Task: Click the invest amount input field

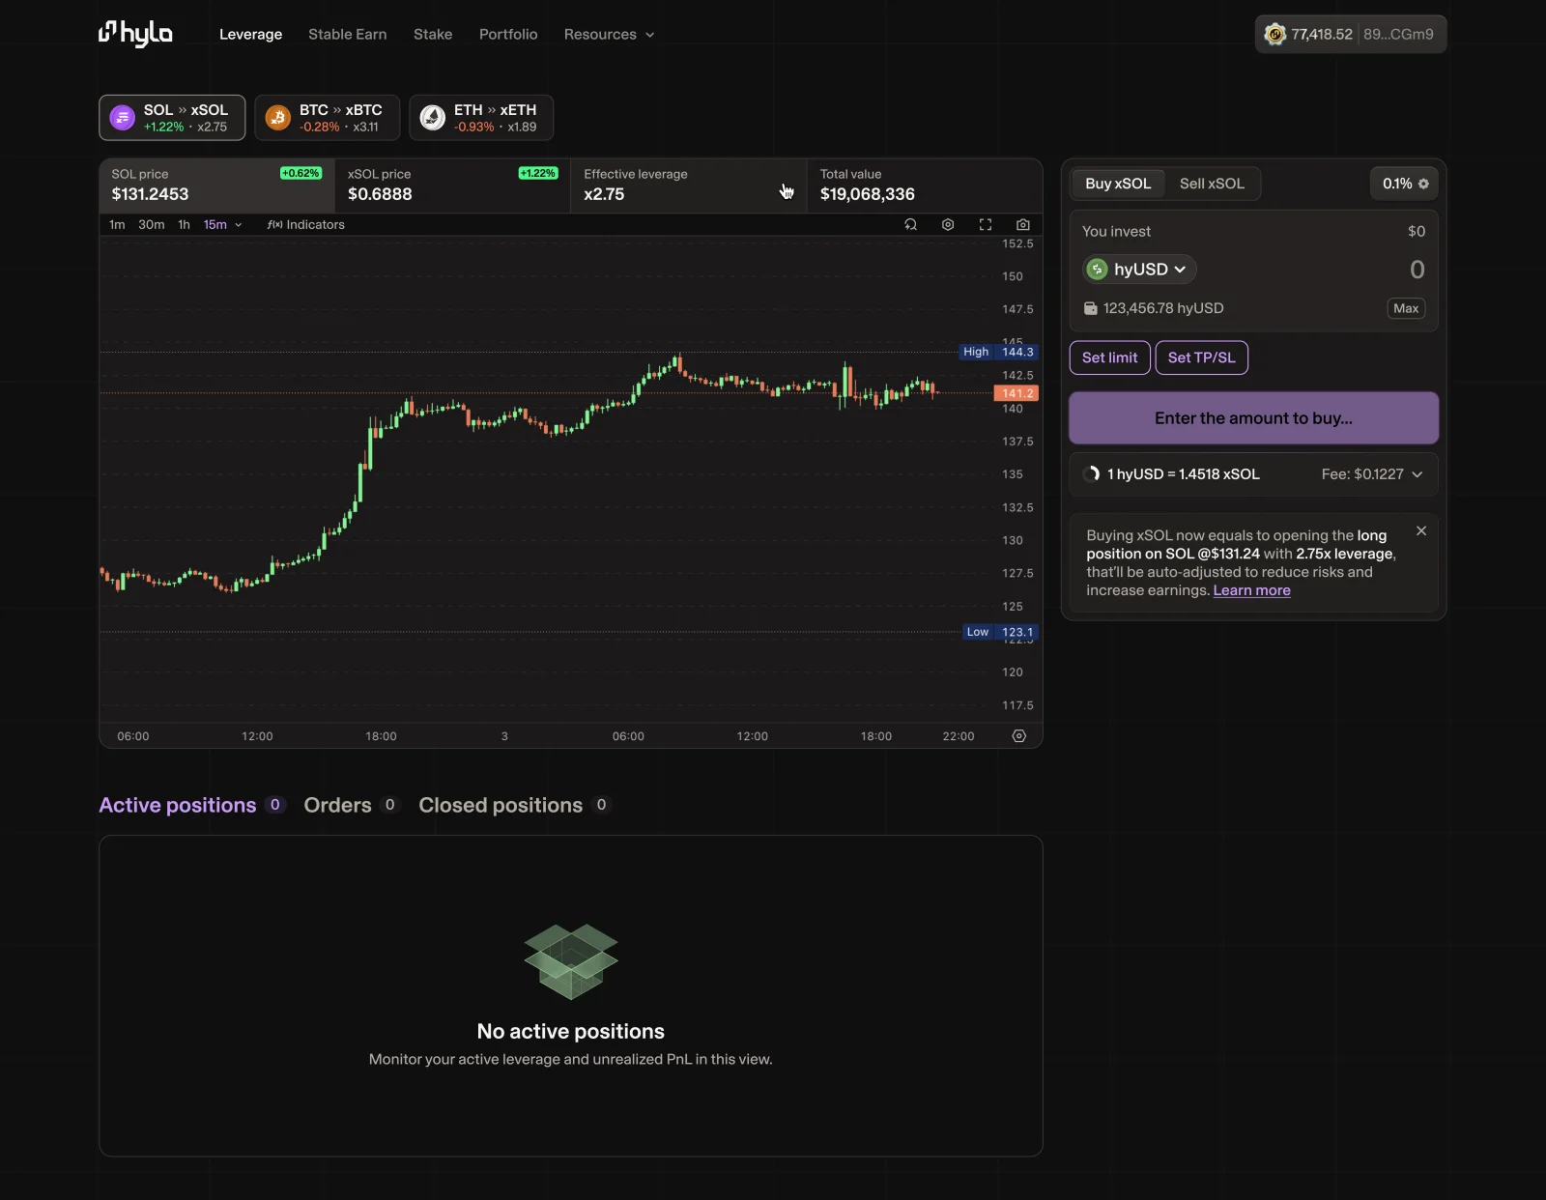Action: click(x=1417, y=270)
